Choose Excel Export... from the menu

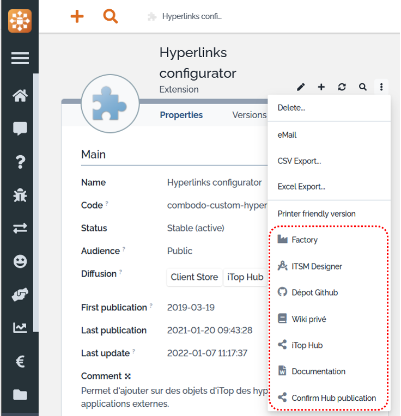tap(329, 187)
